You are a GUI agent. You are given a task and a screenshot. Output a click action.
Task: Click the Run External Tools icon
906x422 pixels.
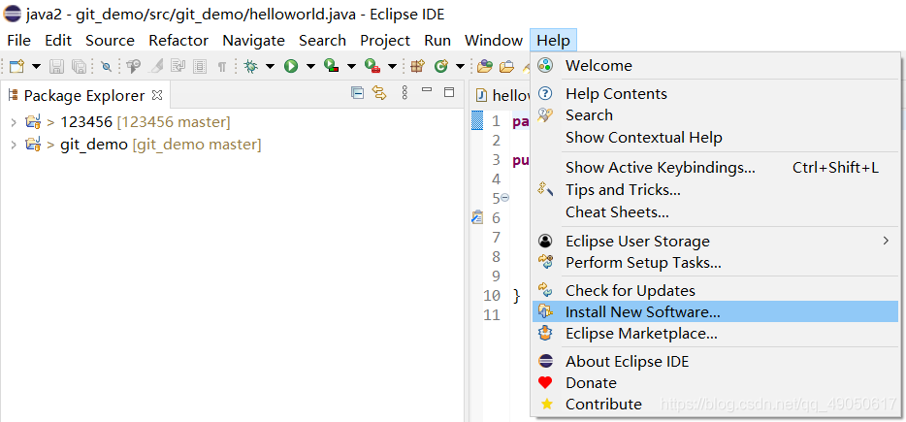[x=372, y=67]
